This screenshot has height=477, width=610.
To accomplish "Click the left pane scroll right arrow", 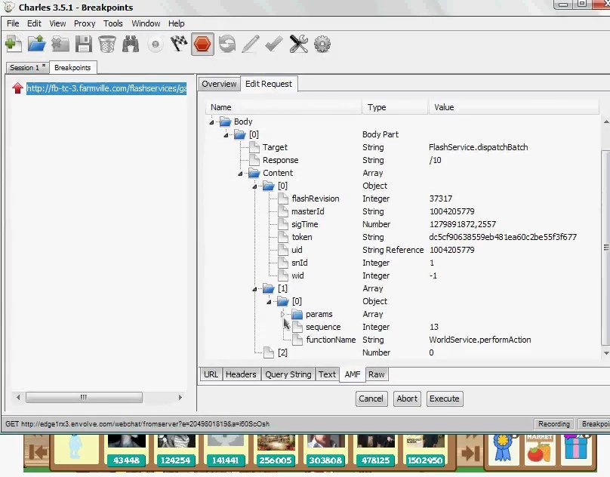I will pyautogui.click(x=180, y=397).
